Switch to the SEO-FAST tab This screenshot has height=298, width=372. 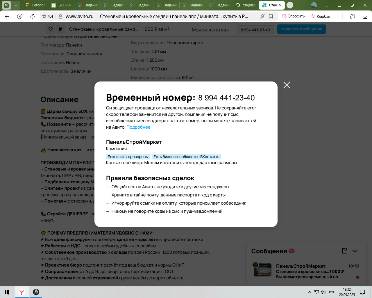click(61, 5)
